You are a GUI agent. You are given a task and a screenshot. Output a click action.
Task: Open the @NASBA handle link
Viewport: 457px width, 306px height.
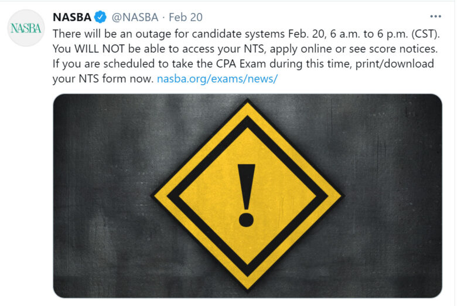(135, 17)
